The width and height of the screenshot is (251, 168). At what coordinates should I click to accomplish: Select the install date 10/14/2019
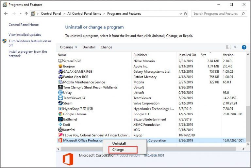click(187, 135)
